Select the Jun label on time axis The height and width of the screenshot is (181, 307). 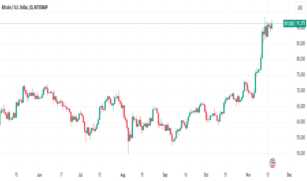[x=39, y=175]
